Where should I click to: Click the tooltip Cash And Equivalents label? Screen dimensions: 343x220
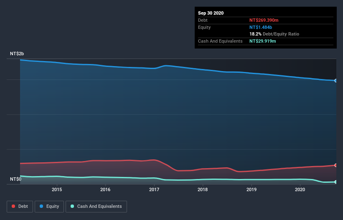coord(220,41)
